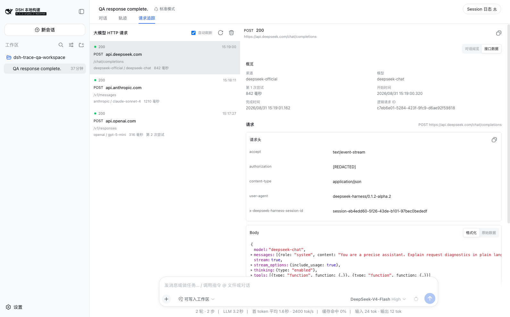Click the deepseek-official channel value
The width and height of the screenshot is (510, 317).
click(262, 79)
